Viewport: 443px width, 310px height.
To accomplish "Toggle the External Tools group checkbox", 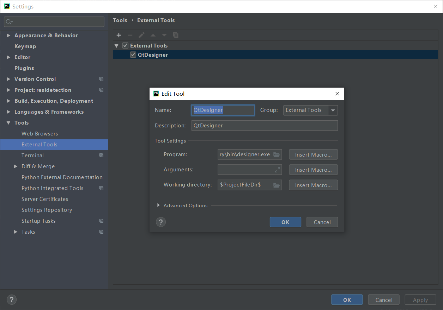I will click(x=125, y=45).
